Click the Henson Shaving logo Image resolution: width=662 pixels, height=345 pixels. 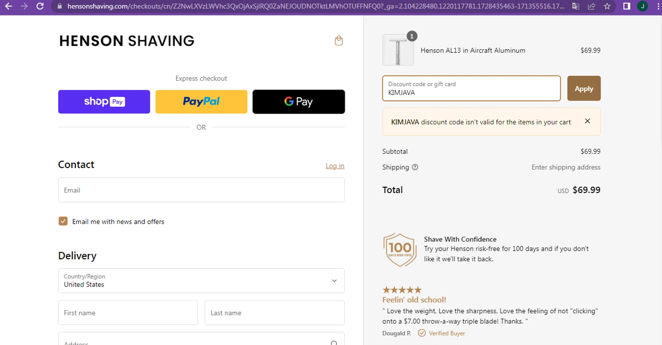click(x=127, y=41)
